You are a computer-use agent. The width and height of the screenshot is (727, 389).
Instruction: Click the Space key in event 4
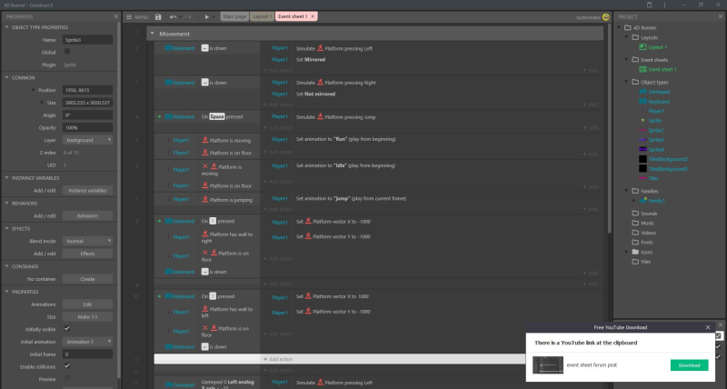coord(217,117)
